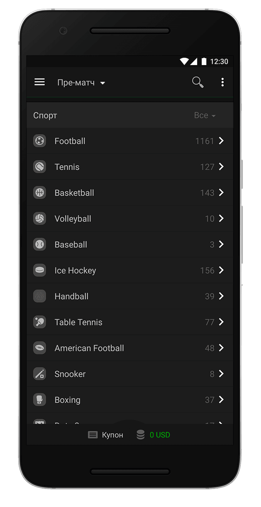Tap the Football sport icon
This screenshot has height=507, width=261.
(40, 141)
